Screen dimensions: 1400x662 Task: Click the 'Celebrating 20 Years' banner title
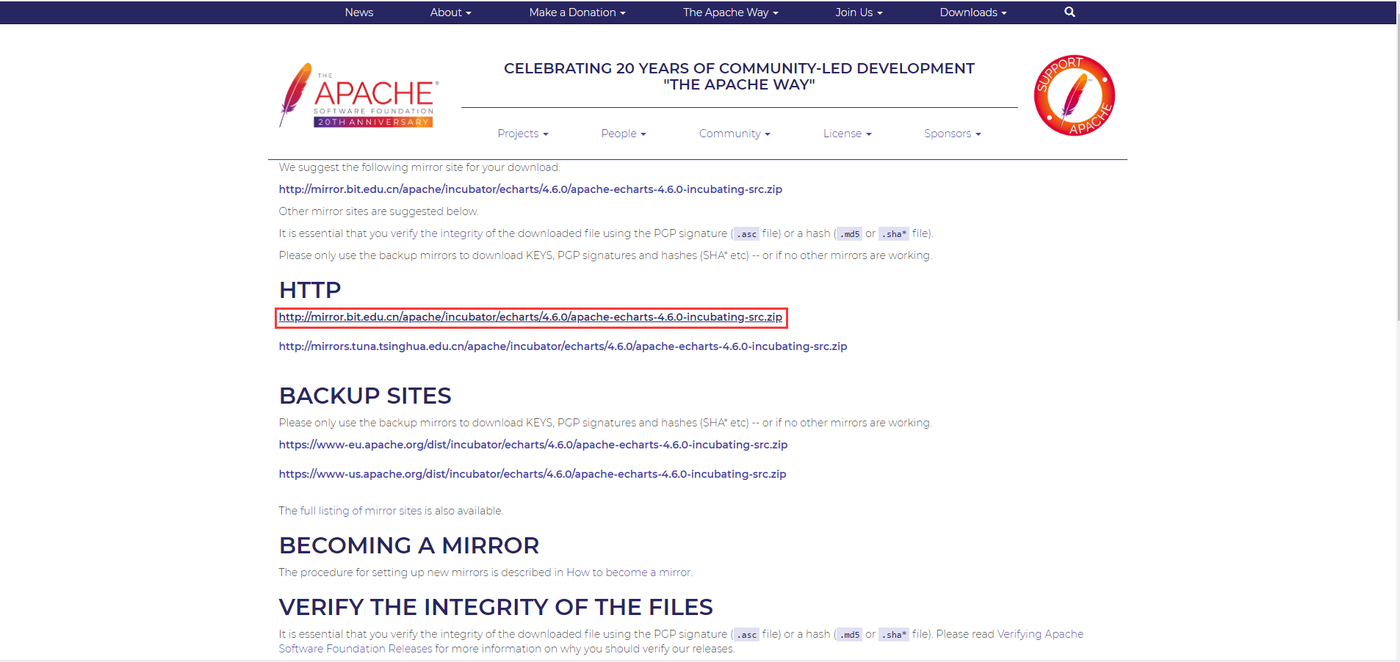739,76
